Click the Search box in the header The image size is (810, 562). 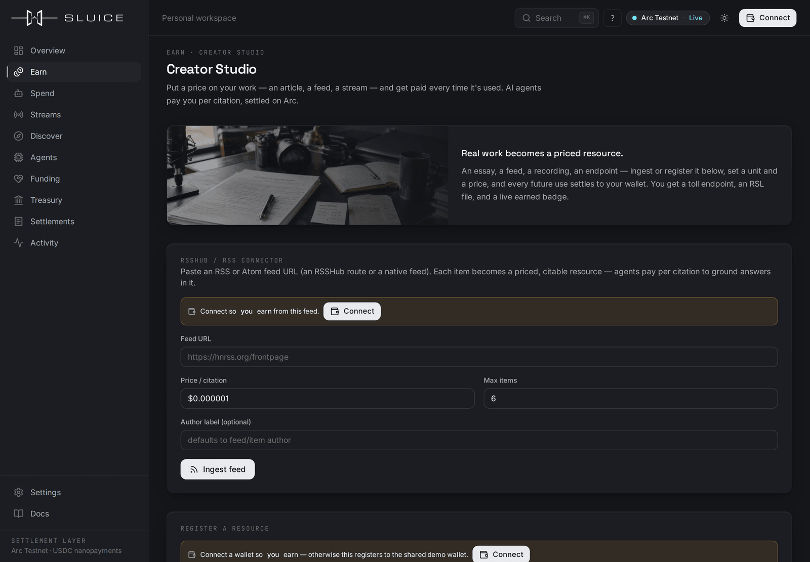(x=557, y=18)
